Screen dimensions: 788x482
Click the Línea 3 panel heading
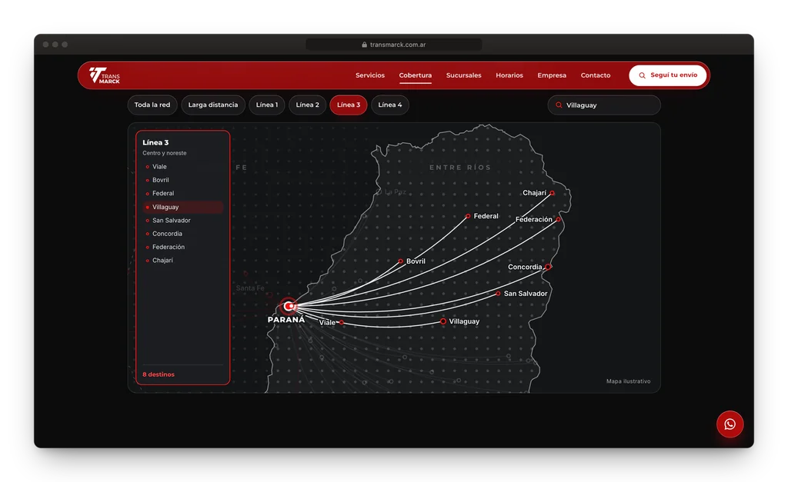tap(155, 142)
